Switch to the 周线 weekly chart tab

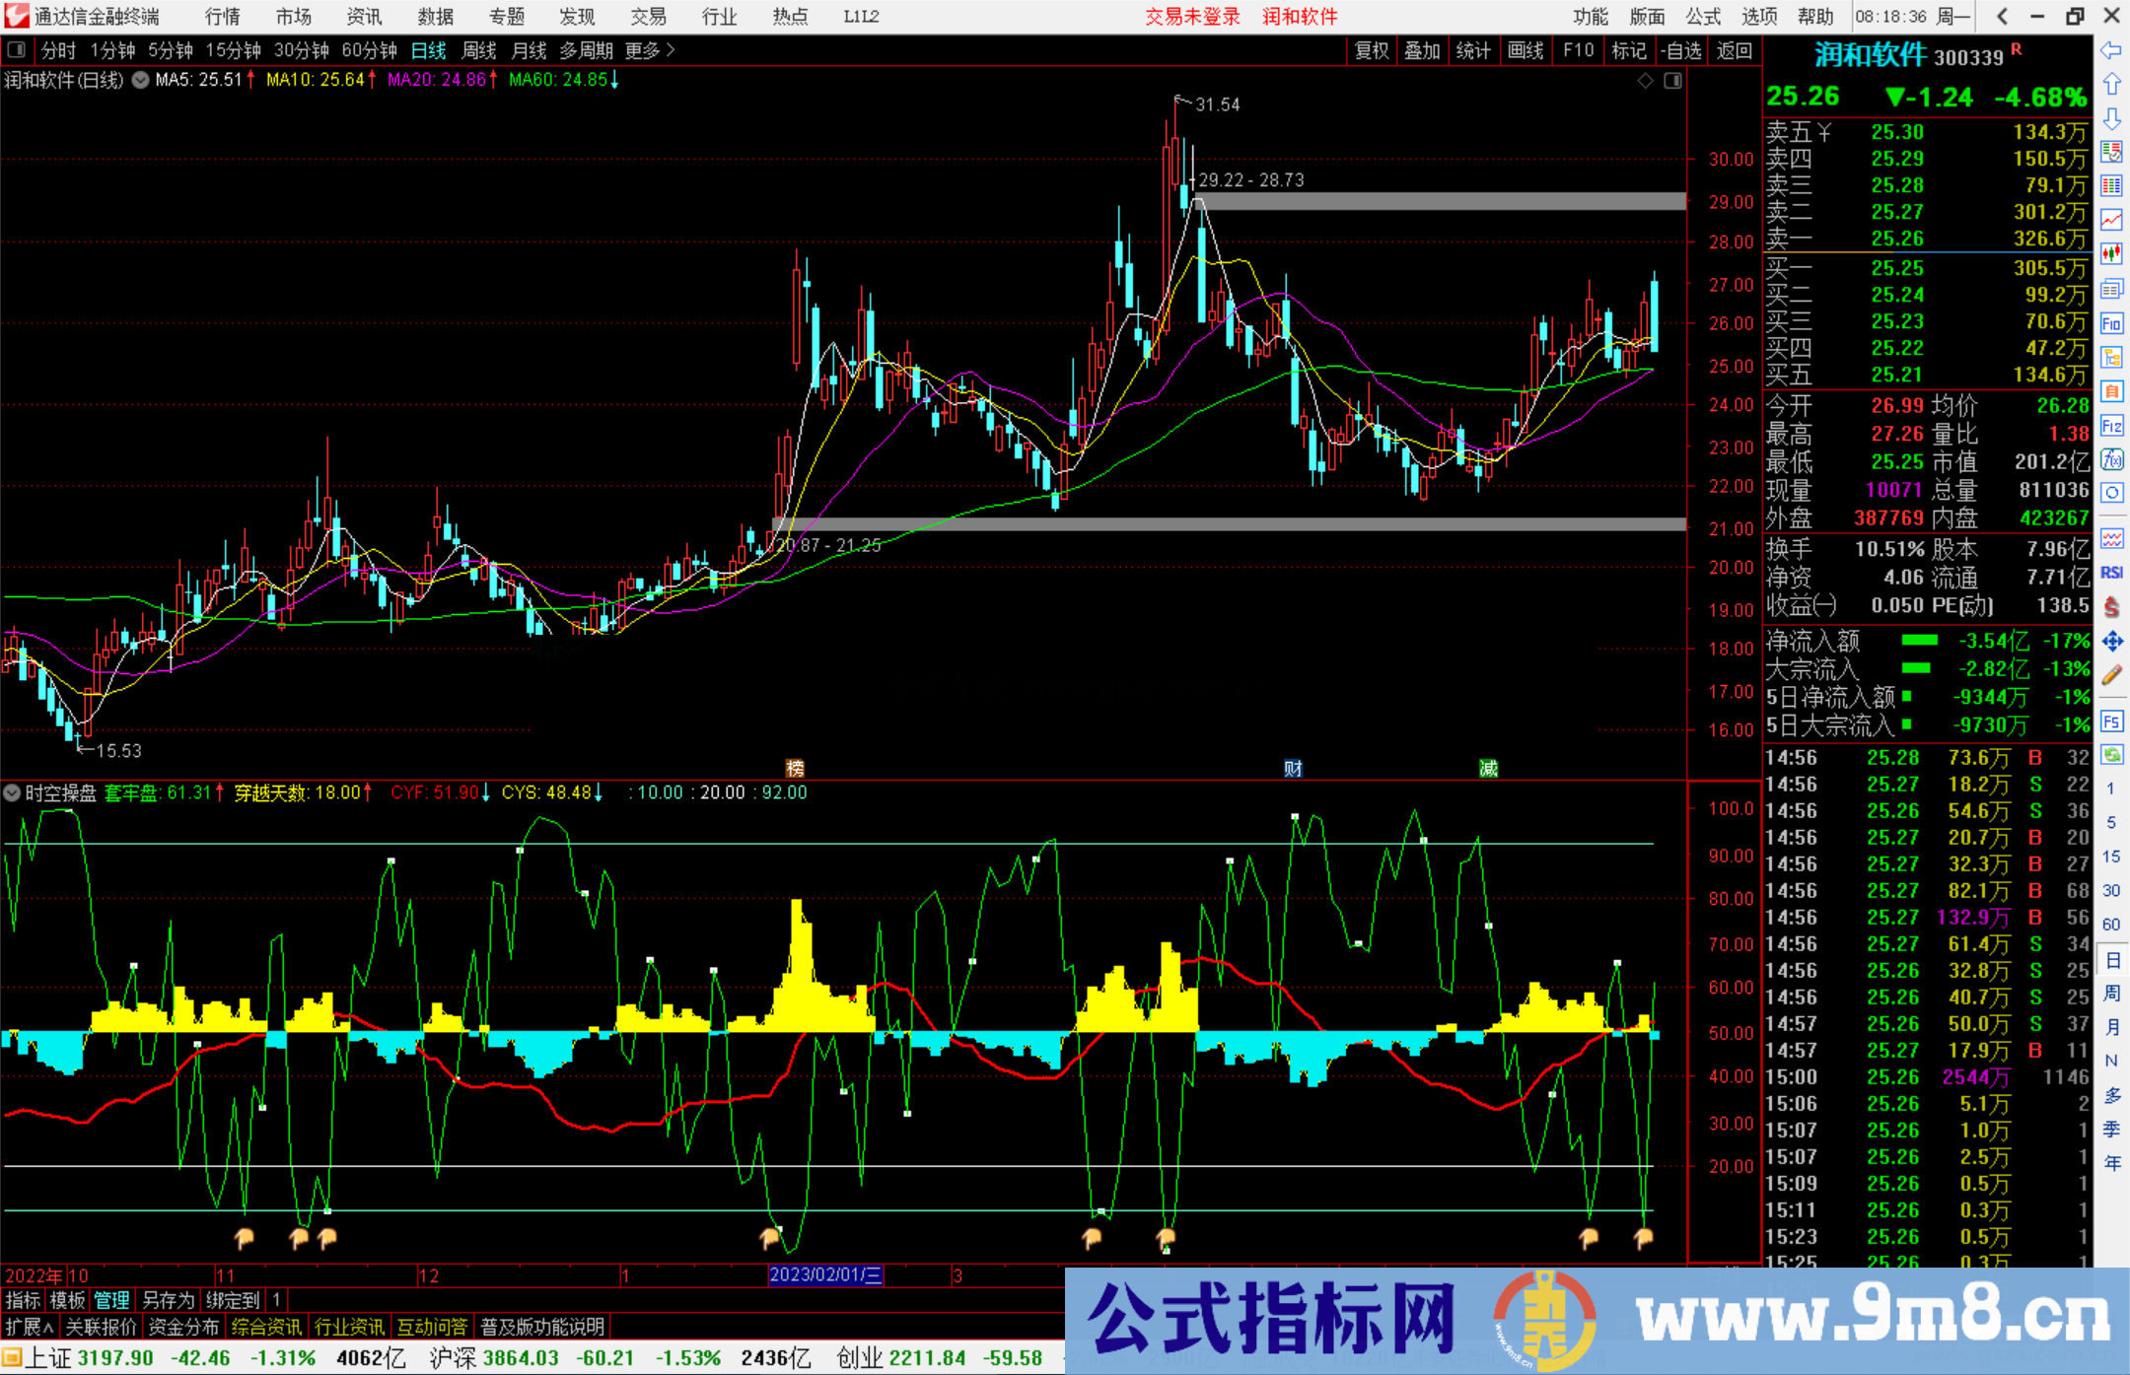click(478, 50)
